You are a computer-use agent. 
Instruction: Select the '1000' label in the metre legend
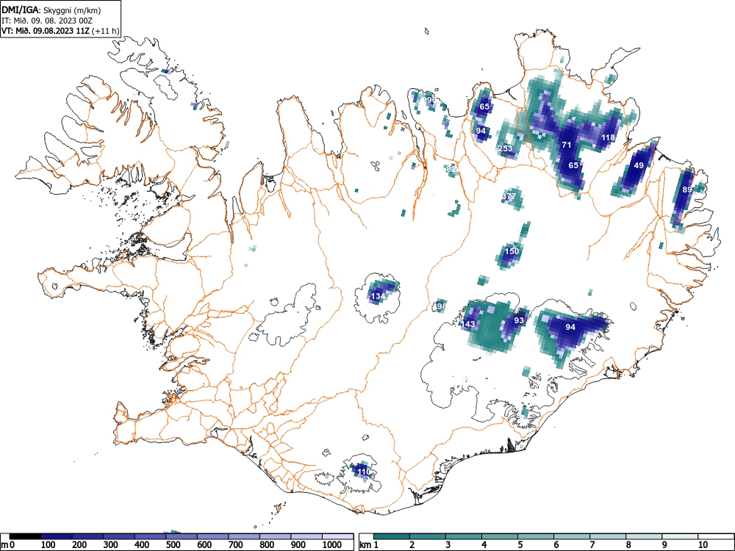click(332, 545)
